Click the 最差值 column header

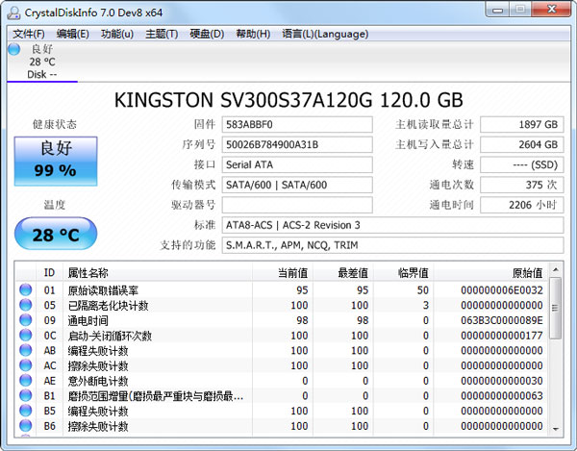343,272
